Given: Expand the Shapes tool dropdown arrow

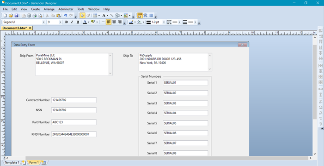Looking at the screenshot, I should click(121, 16).
